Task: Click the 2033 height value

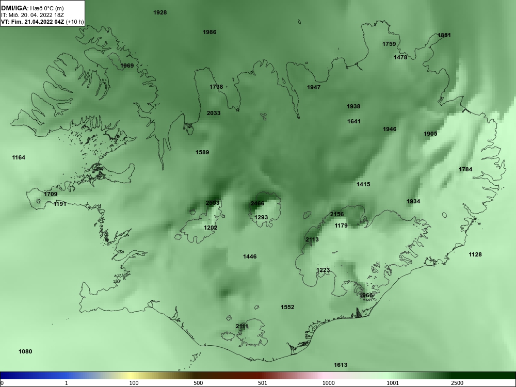Action: coord(214,113)
